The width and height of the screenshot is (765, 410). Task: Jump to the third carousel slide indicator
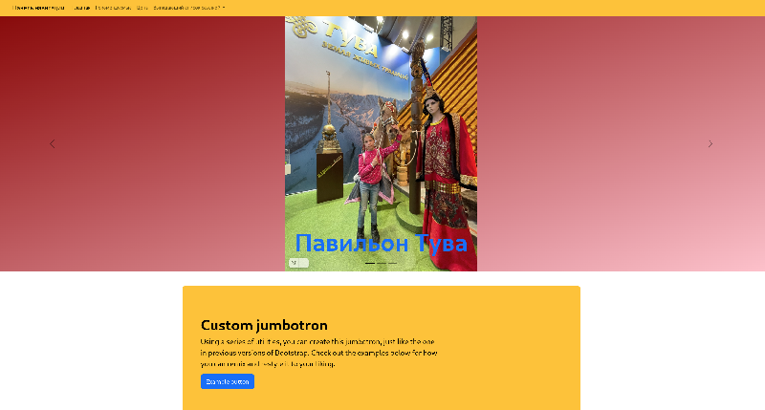pos(393,263)
